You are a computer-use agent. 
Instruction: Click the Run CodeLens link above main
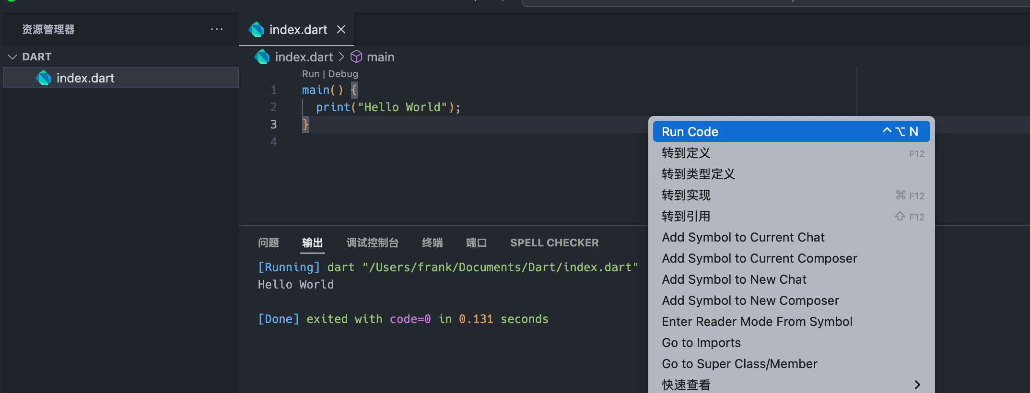(x=311, y=74)
